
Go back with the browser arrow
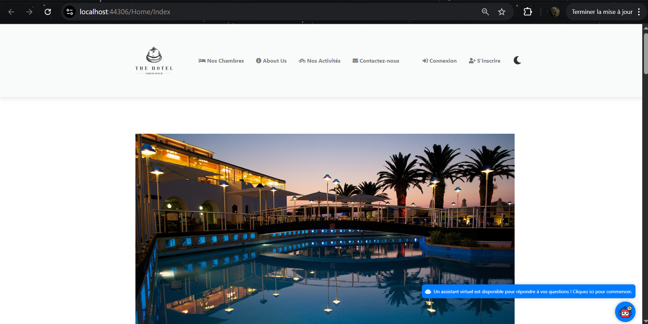click(x=11, y=12)
